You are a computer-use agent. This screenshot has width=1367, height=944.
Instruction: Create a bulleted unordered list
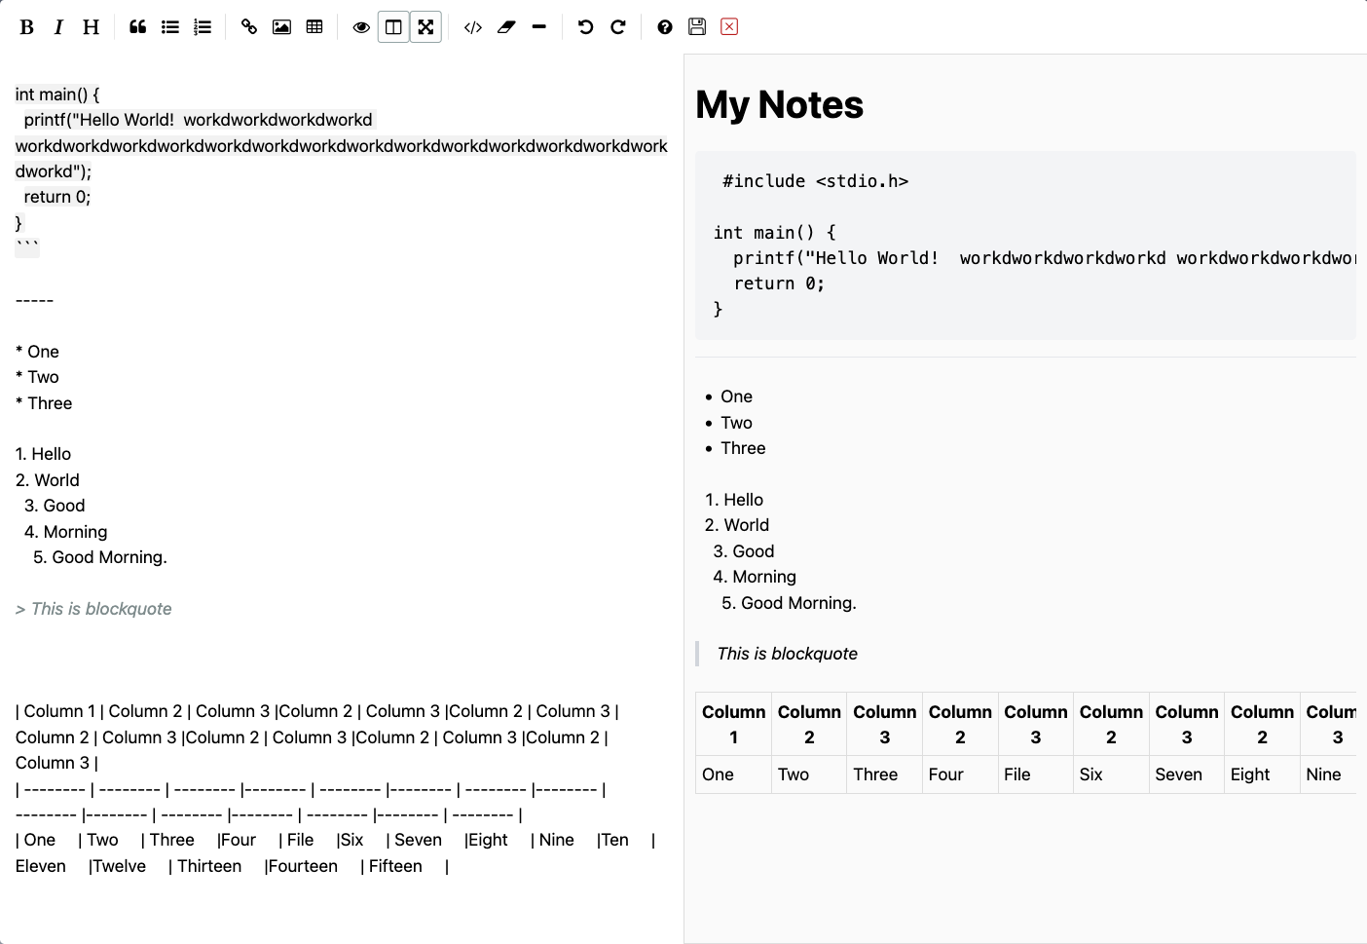[170, 27]
